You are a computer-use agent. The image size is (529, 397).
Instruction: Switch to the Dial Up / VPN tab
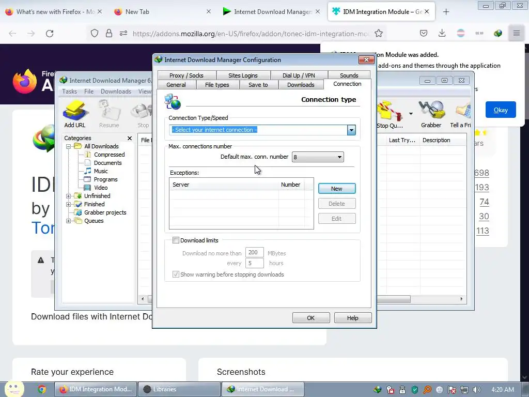coord(299,75)
